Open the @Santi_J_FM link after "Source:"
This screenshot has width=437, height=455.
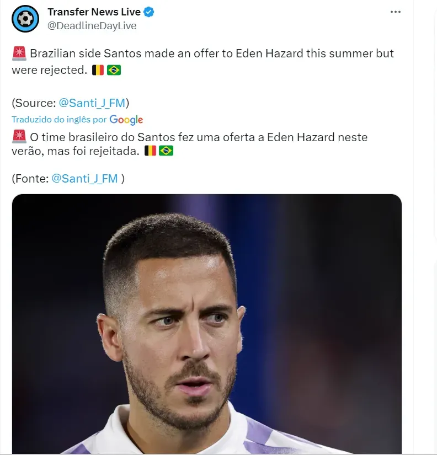tap(92, 103)
